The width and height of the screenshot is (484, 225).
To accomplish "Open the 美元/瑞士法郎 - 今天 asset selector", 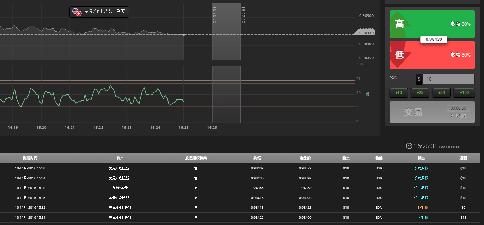I will 99,12.
